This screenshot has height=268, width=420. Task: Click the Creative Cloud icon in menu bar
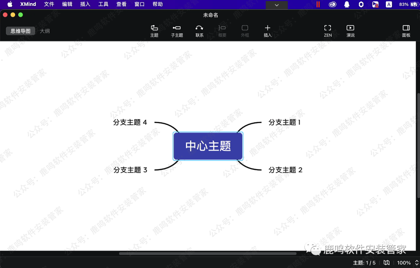(x=332, y=4)
